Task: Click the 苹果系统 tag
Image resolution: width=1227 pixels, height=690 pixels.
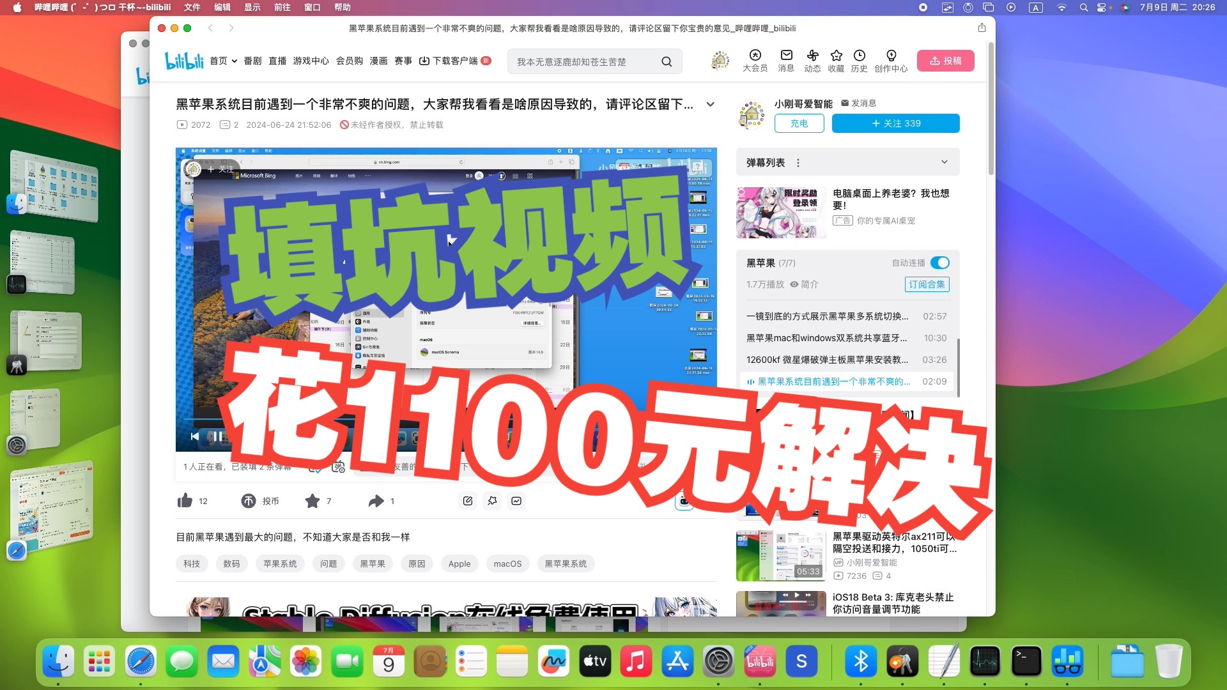Action: click(x=280, y=563)
